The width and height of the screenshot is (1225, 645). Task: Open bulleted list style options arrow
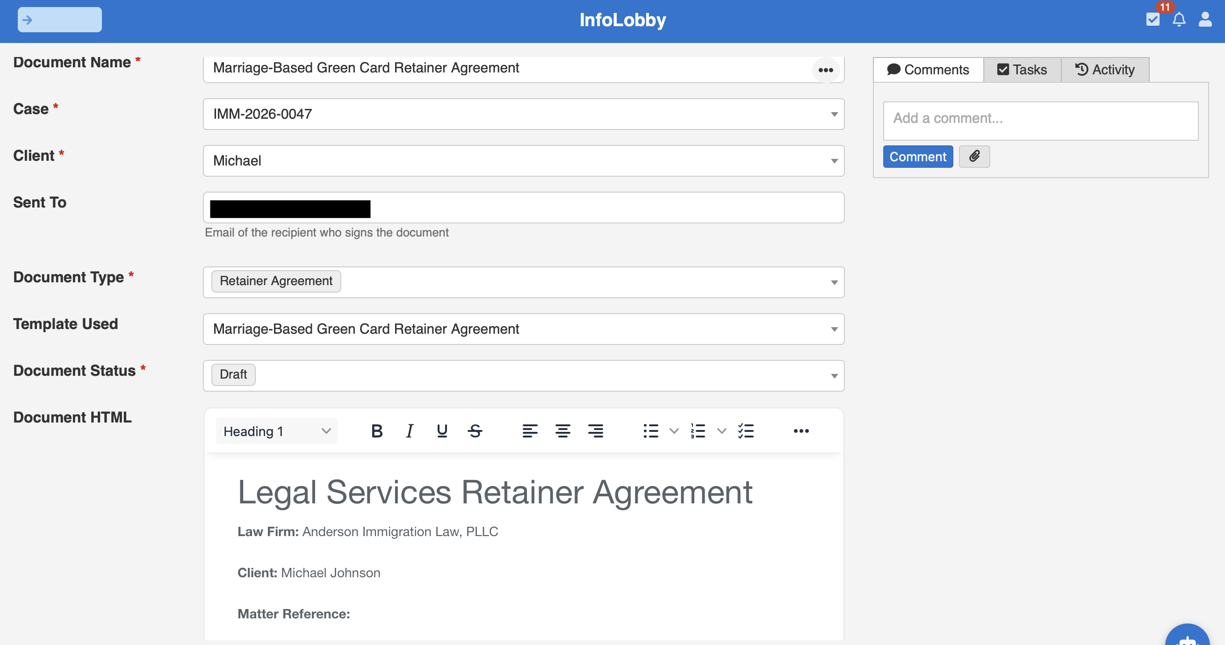click(x=674, y=430)
